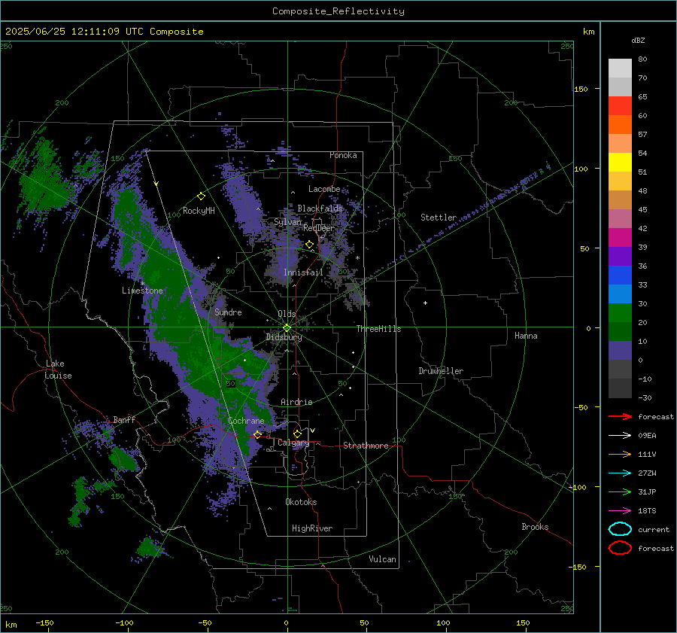Click the cyan 27ZW arrow icon
677x633 pixels.
620,473
